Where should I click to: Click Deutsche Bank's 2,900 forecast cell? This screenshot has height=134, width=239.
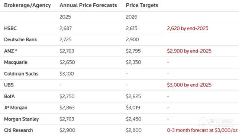tap(132, 40)
